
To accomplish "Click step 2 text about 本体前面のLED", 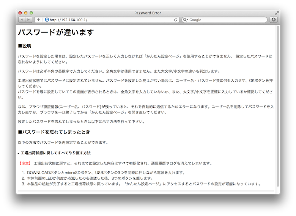I will click(90, 178).
